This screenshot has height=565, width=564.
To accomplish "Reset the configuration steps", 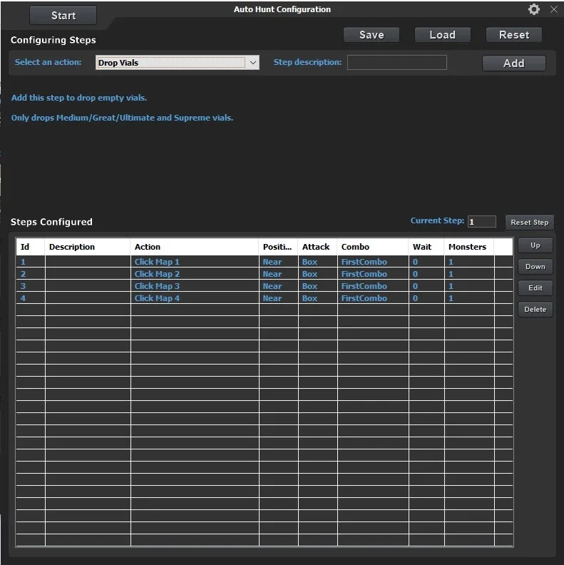I will tap(513, 35).
